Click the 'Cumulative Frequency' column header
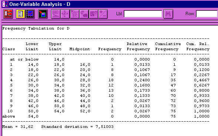218x136 pixels. pyautogui.click(x=168, y=47)
